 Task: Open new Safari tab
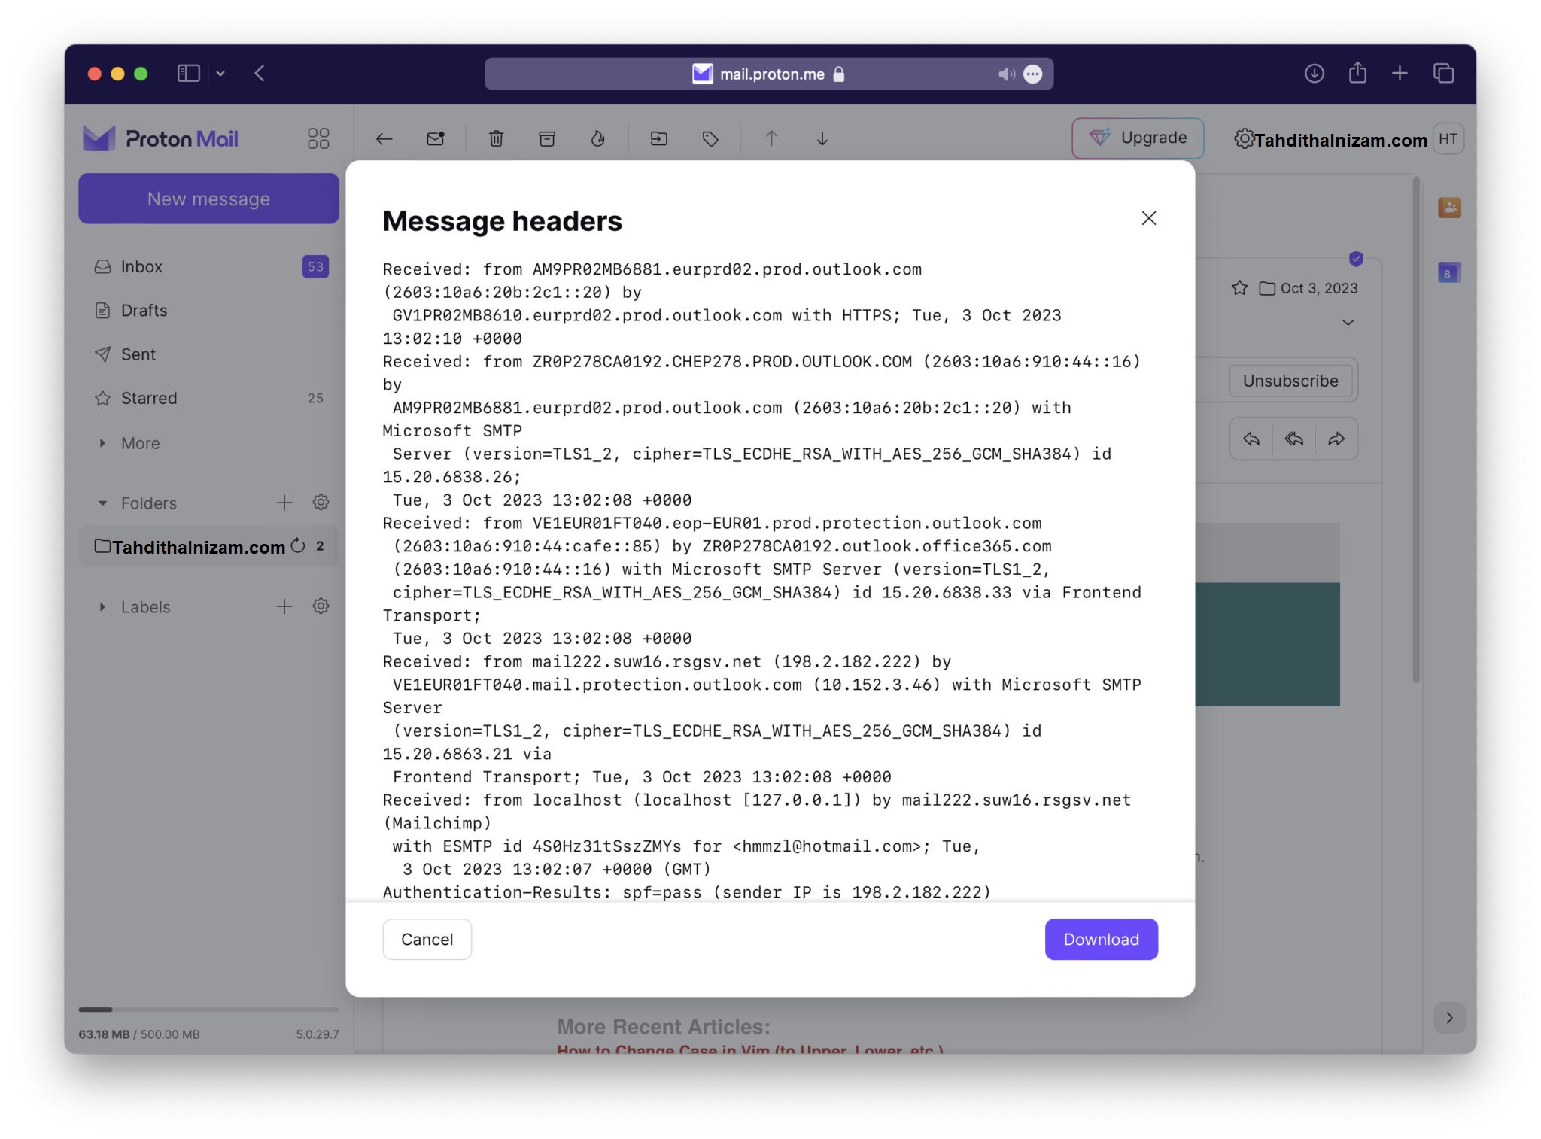(x=1400, y=73)
